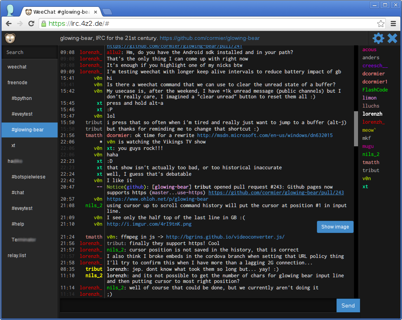Click the buffer Search field
The width and height of the screenshot is (402, 320).
pos(29,52)
